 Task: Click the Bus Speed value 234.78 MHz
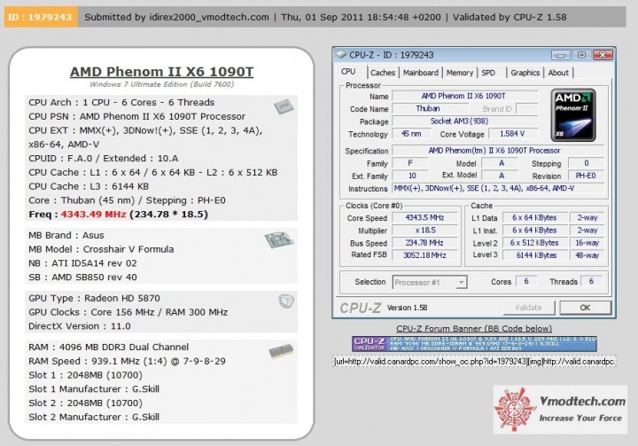pos(424,243)
